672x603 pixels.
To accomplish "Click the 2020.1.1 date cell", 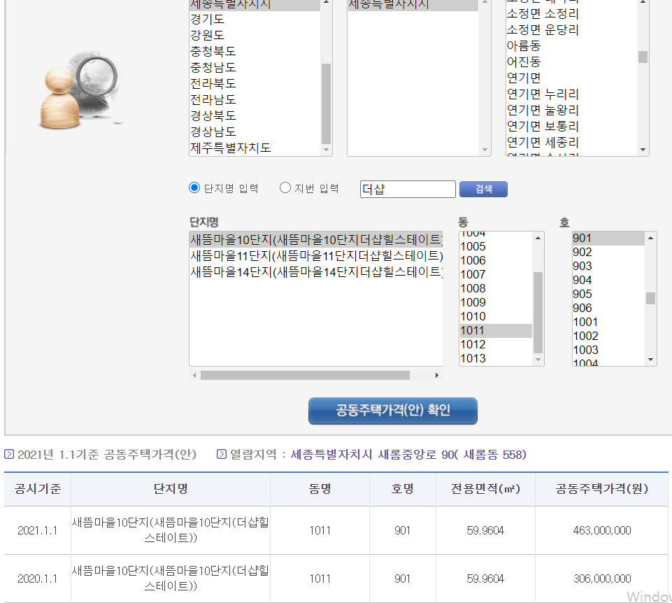I will point(37,579).
